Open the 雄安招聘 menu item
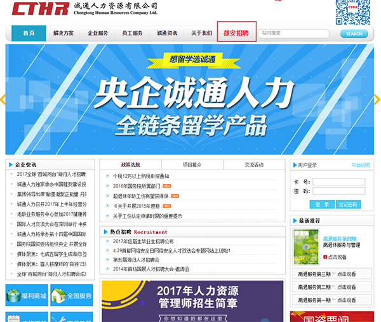Screen dimensions: 381x322 [x=236, y=33]
